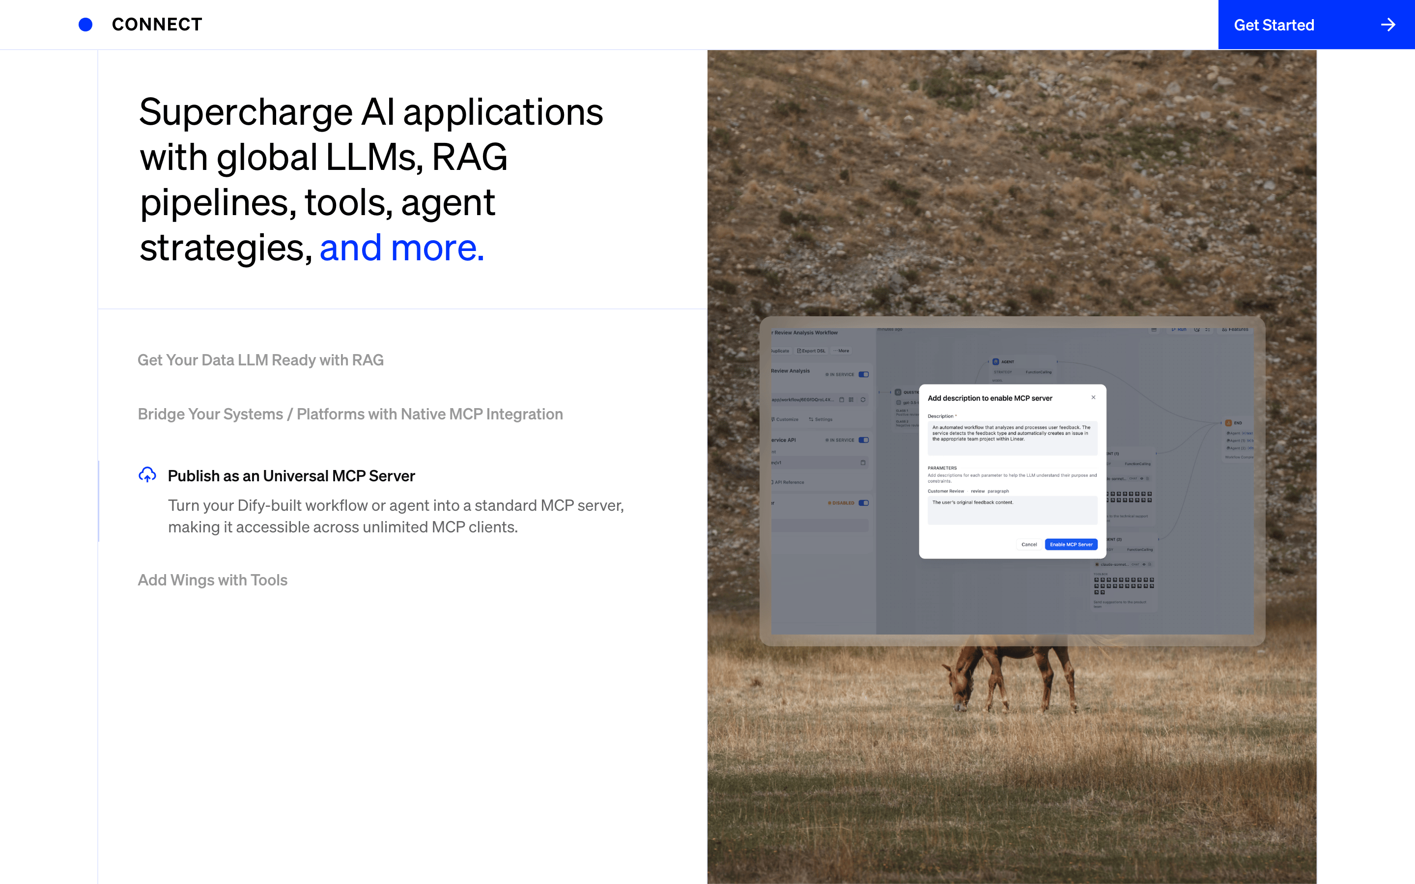Click the clipboard icon in the API endpoint field
Viewport: 1415px width, 884px height.
tap(863, 463)
